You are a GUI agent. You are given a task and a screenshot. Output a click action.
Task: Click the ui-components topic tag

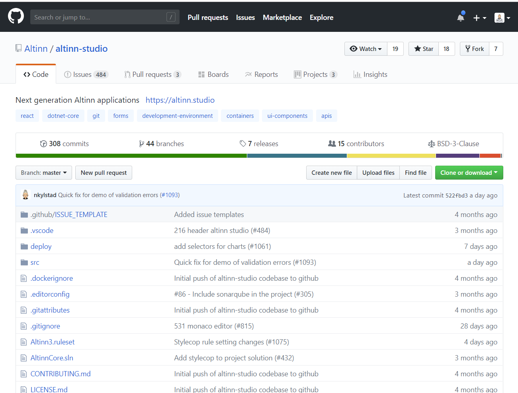pos(287,116)
